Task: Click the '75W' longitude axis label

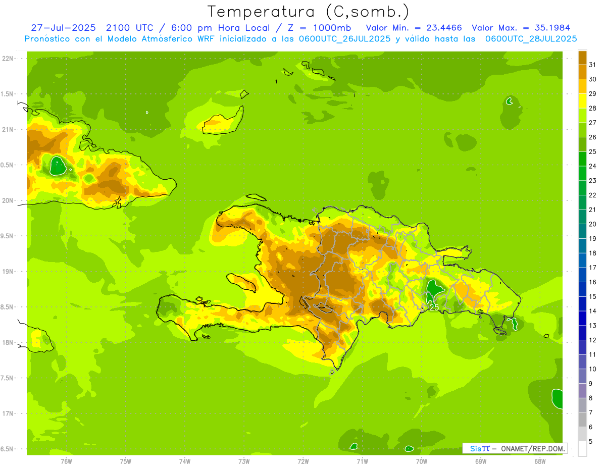Action: 126,461
